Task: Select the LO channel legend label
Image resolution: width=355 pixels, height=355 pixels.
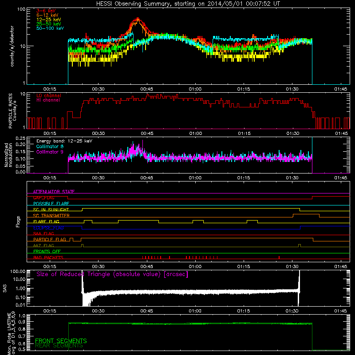Action: 49,95
